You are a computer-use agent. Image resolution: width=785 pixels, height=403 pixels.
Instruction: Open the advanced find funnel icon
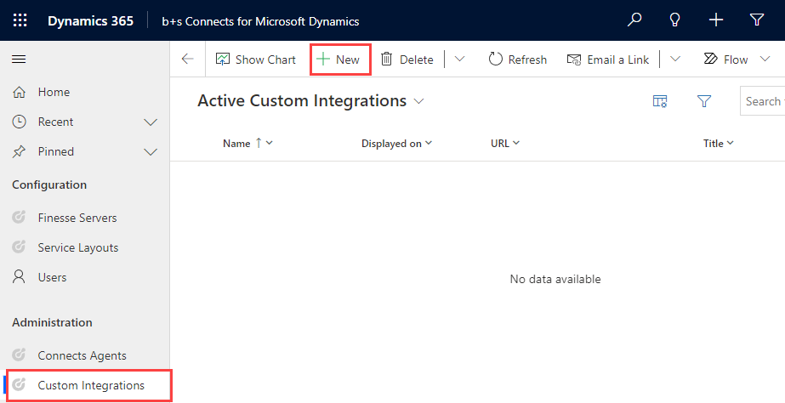[x=757, y=20]
